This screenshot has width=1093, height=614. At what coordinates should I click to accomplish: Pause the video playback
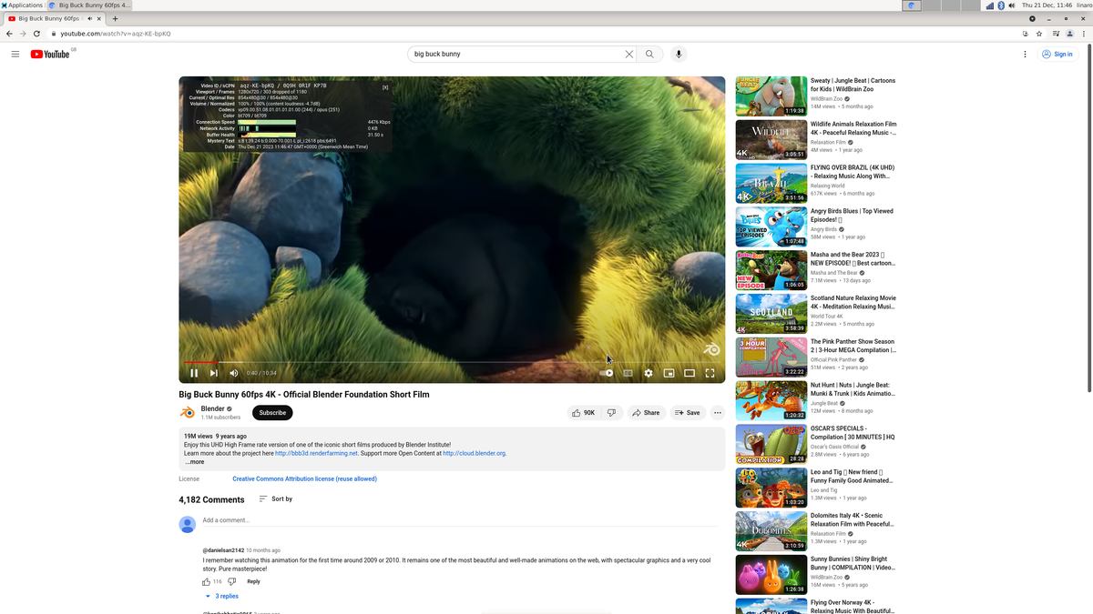point(194,373)
